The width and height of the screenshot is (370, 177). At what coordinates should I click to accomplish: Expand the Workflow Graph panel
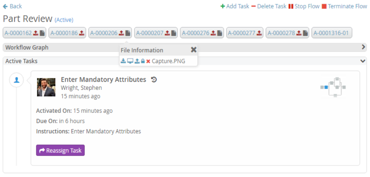point(364,47)
